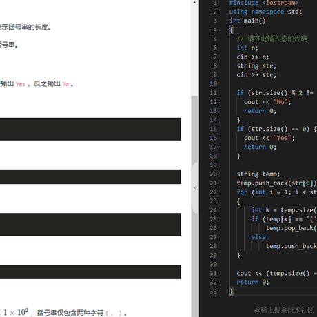Viewport: 317px width, 317px height.
Task: Click the scroll-up arrow of the problem panel
Action: [x=194, y=3]
